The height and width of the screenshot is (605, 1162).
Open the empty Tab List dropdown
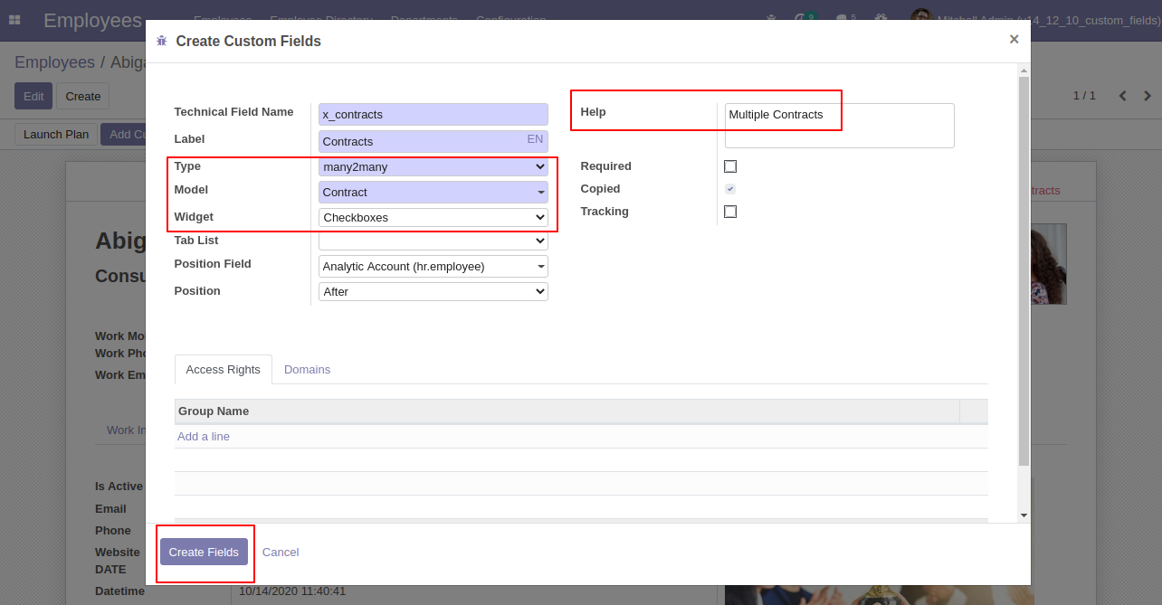[433, 241]
